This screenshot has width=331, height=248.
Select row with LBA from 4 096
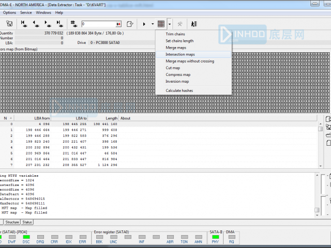point(159,124)
